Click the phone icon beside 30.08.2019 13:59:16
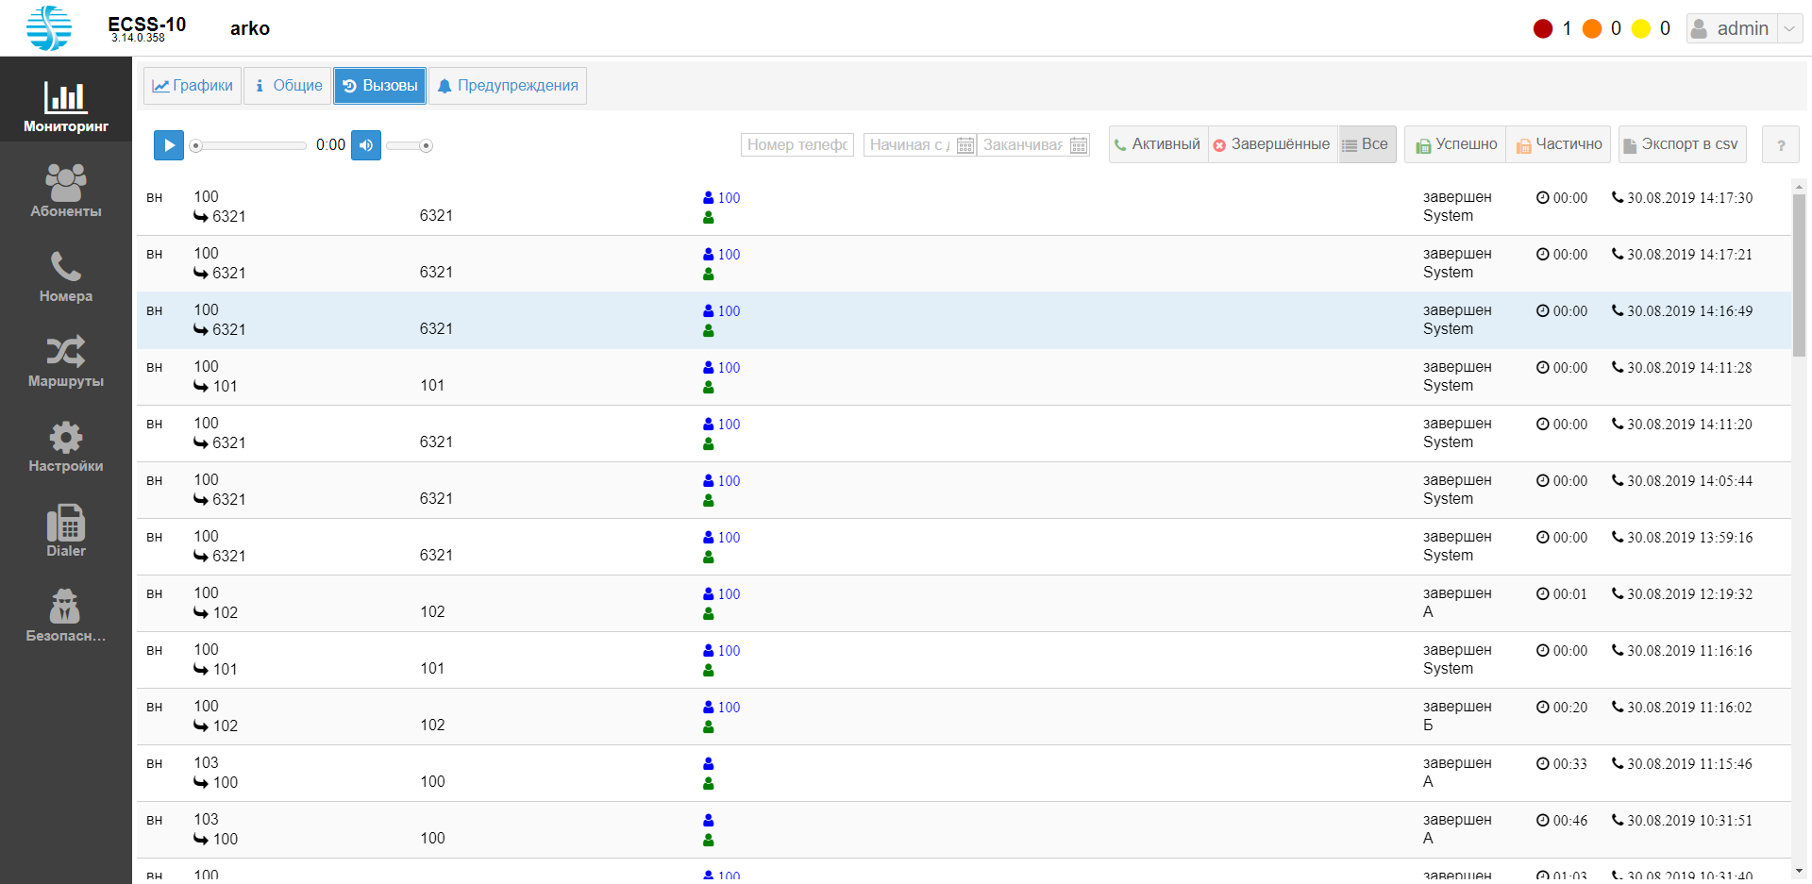The image size is (1812, 884). coord(1618,538)
